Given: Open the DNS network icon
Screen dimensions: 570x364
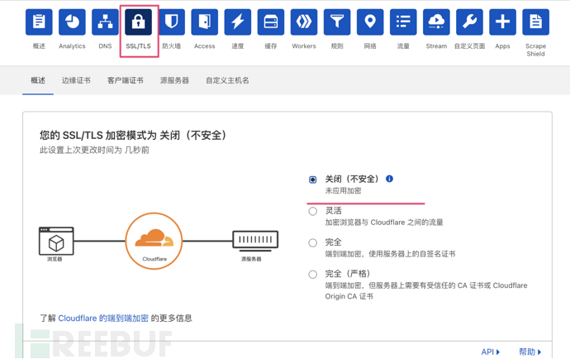Looking at the screenshot, I should pos(105,22).
